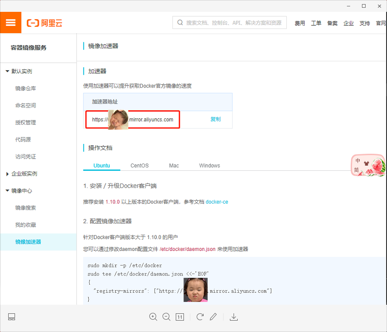387x332 pixels.
Task: Click 工单 in the top menu
Action: [316, 22]
